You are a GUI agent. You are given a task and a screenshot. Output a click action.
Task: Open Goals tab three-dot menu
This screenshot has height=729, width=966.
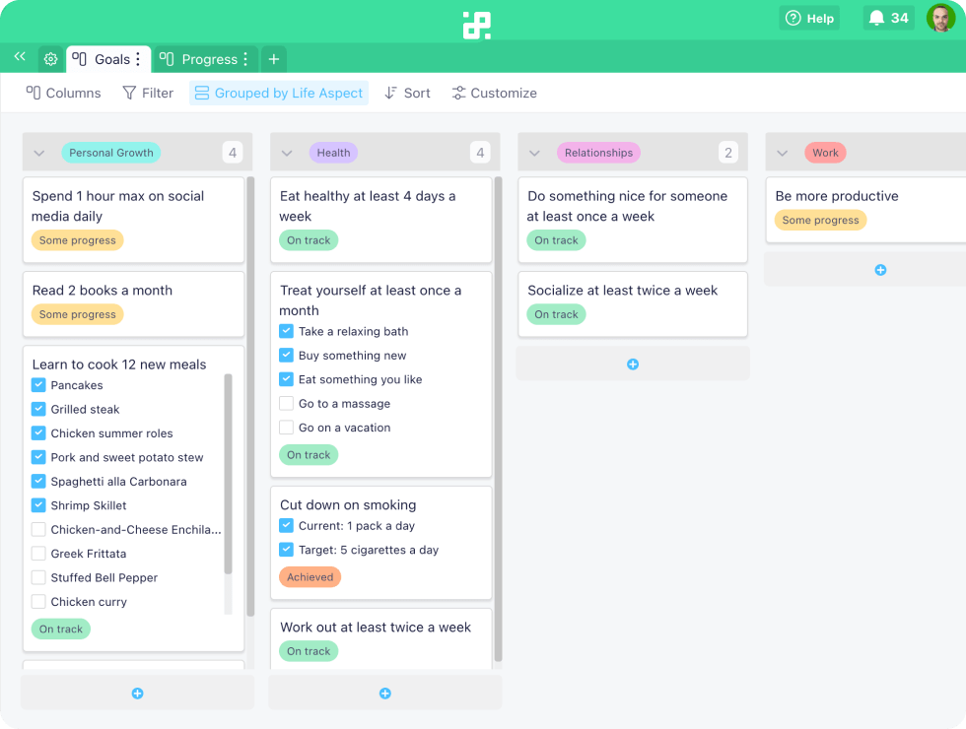pos(138,59)
